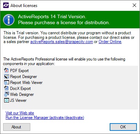Close the About licenses dialog
This screenshot has width=140, height=134.
(134, 5)
